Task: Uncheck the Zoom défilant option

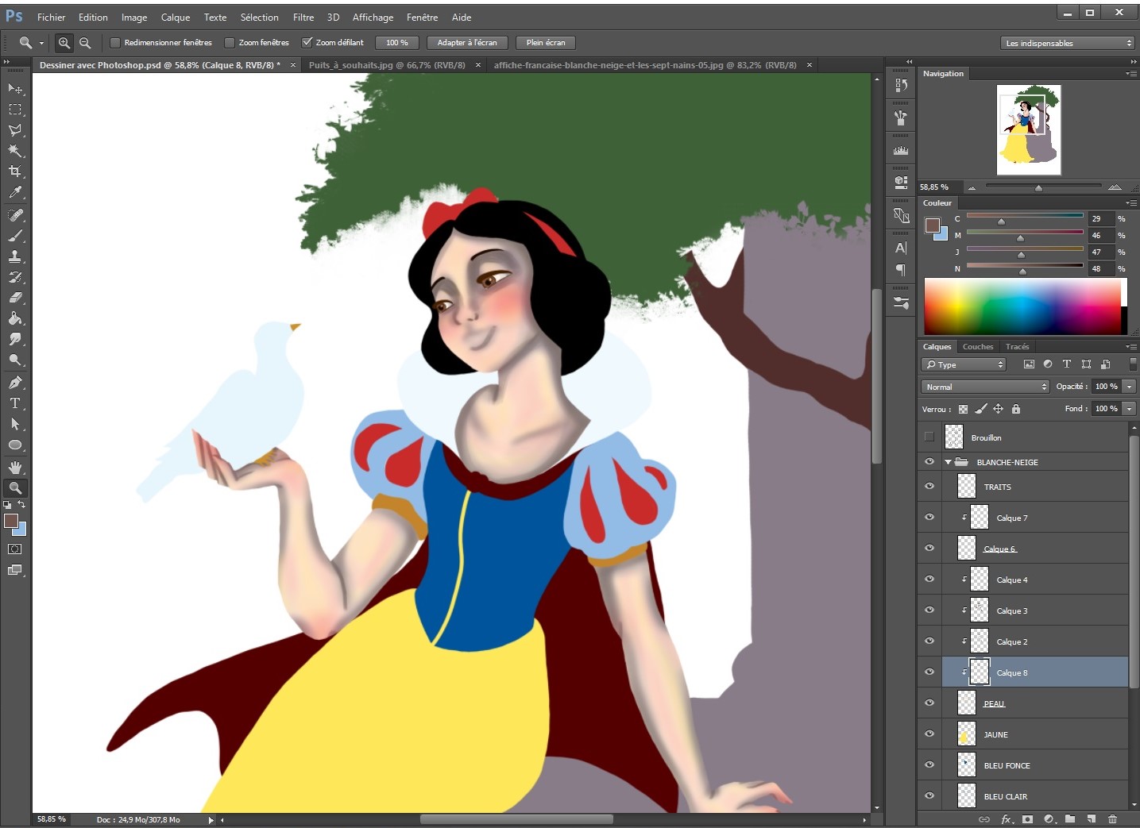Action: pyautogui.click(x=307, y=43)
